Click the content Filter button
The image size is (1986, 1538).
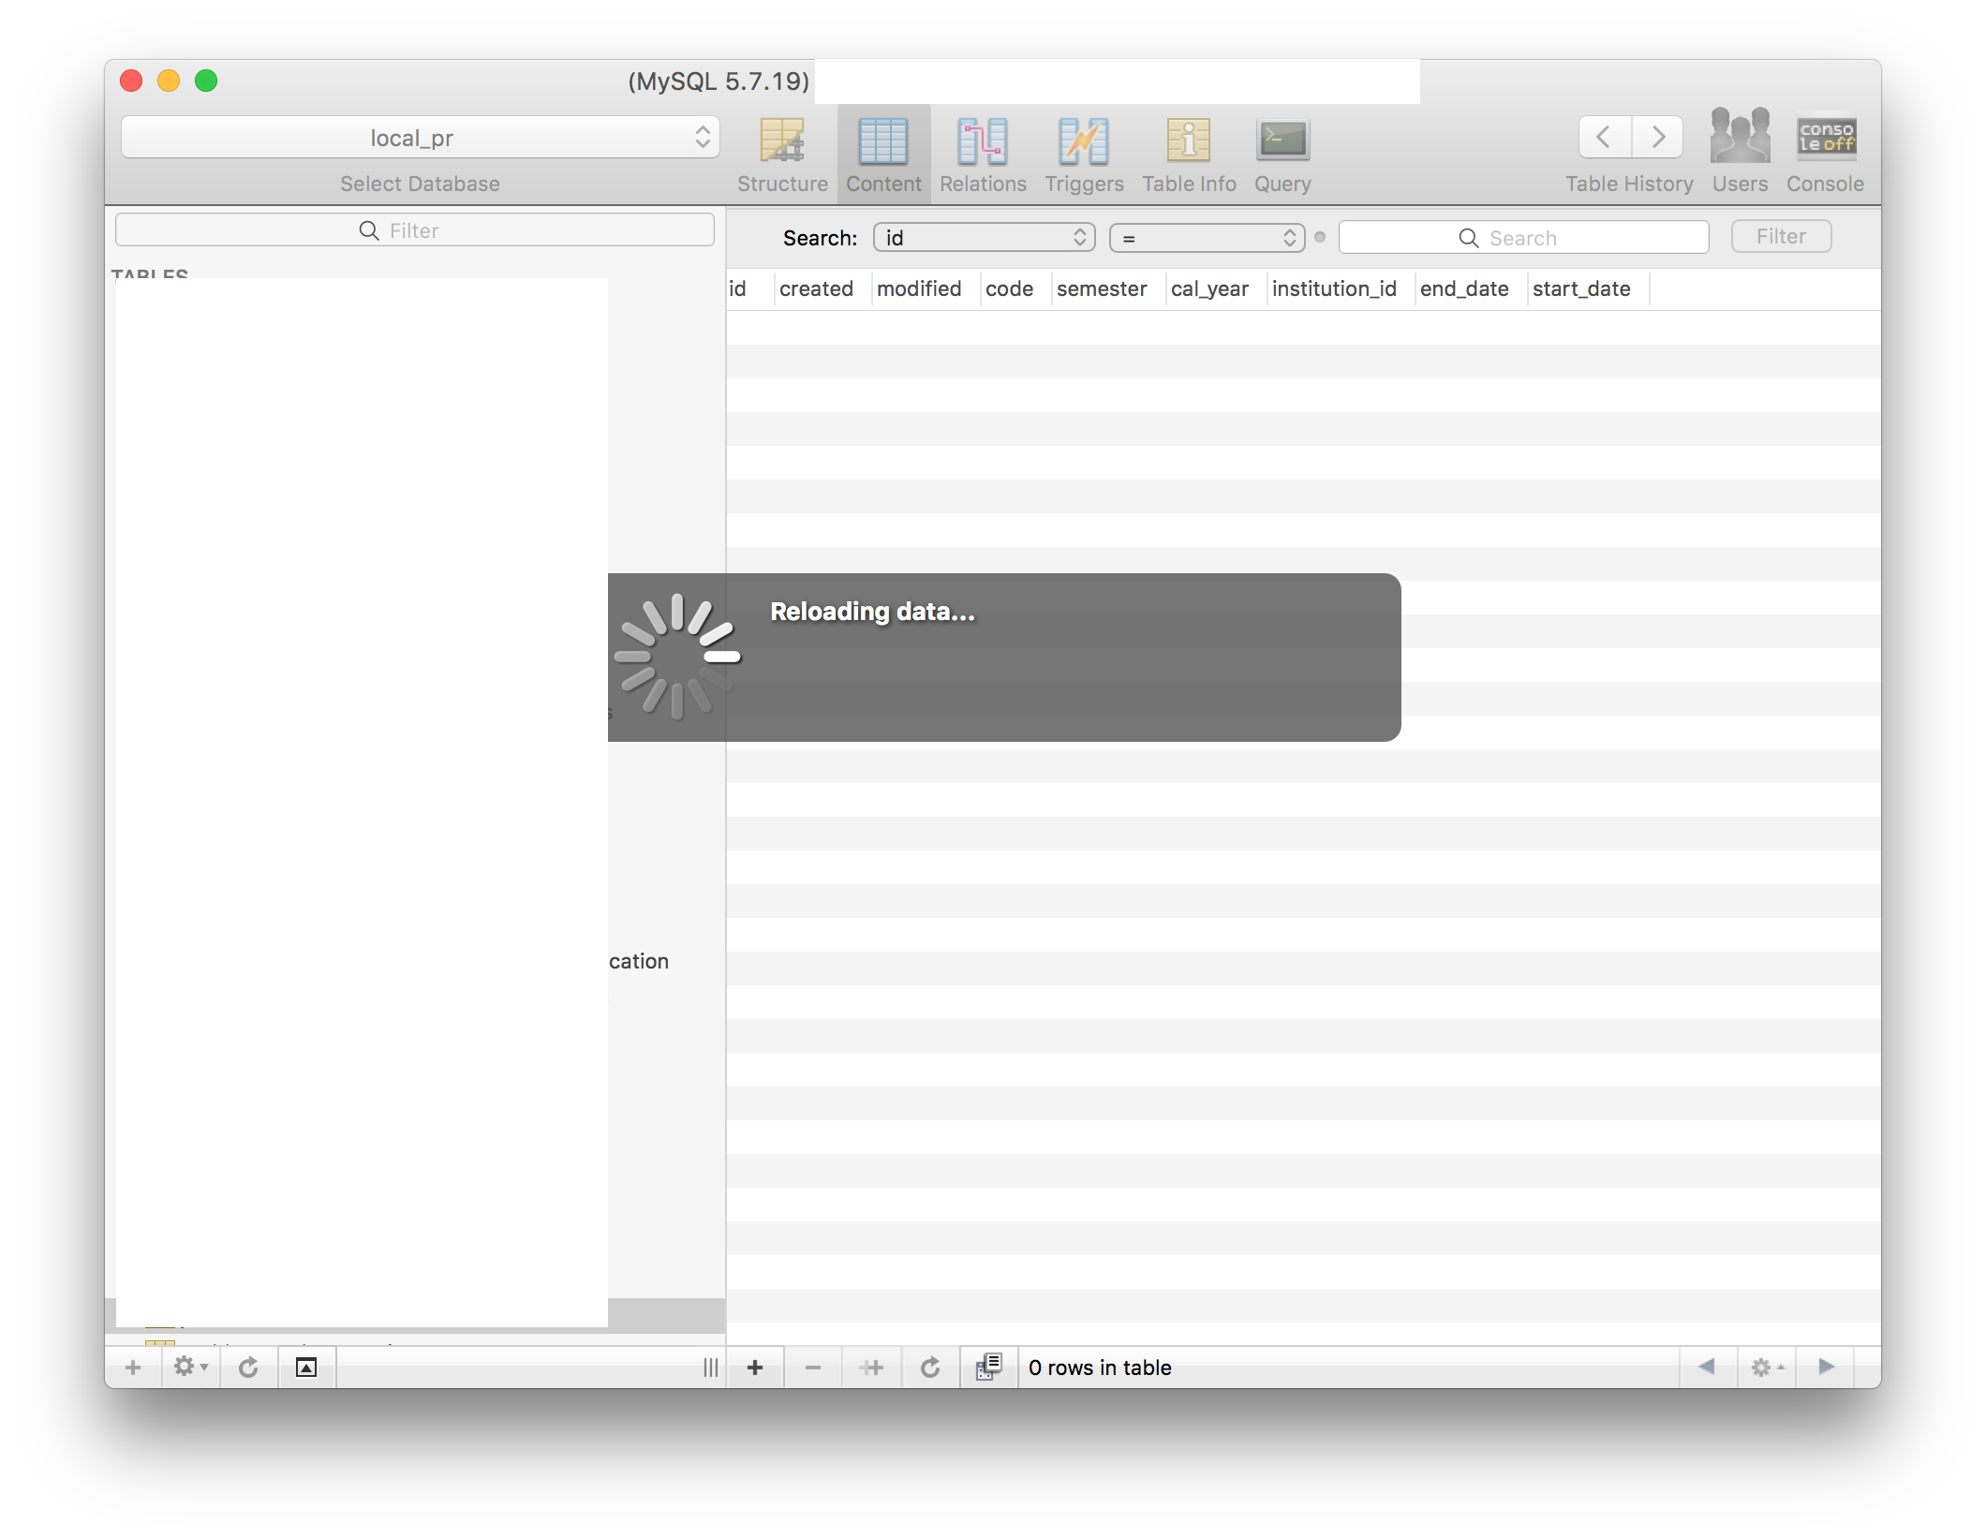point(1781,236)
